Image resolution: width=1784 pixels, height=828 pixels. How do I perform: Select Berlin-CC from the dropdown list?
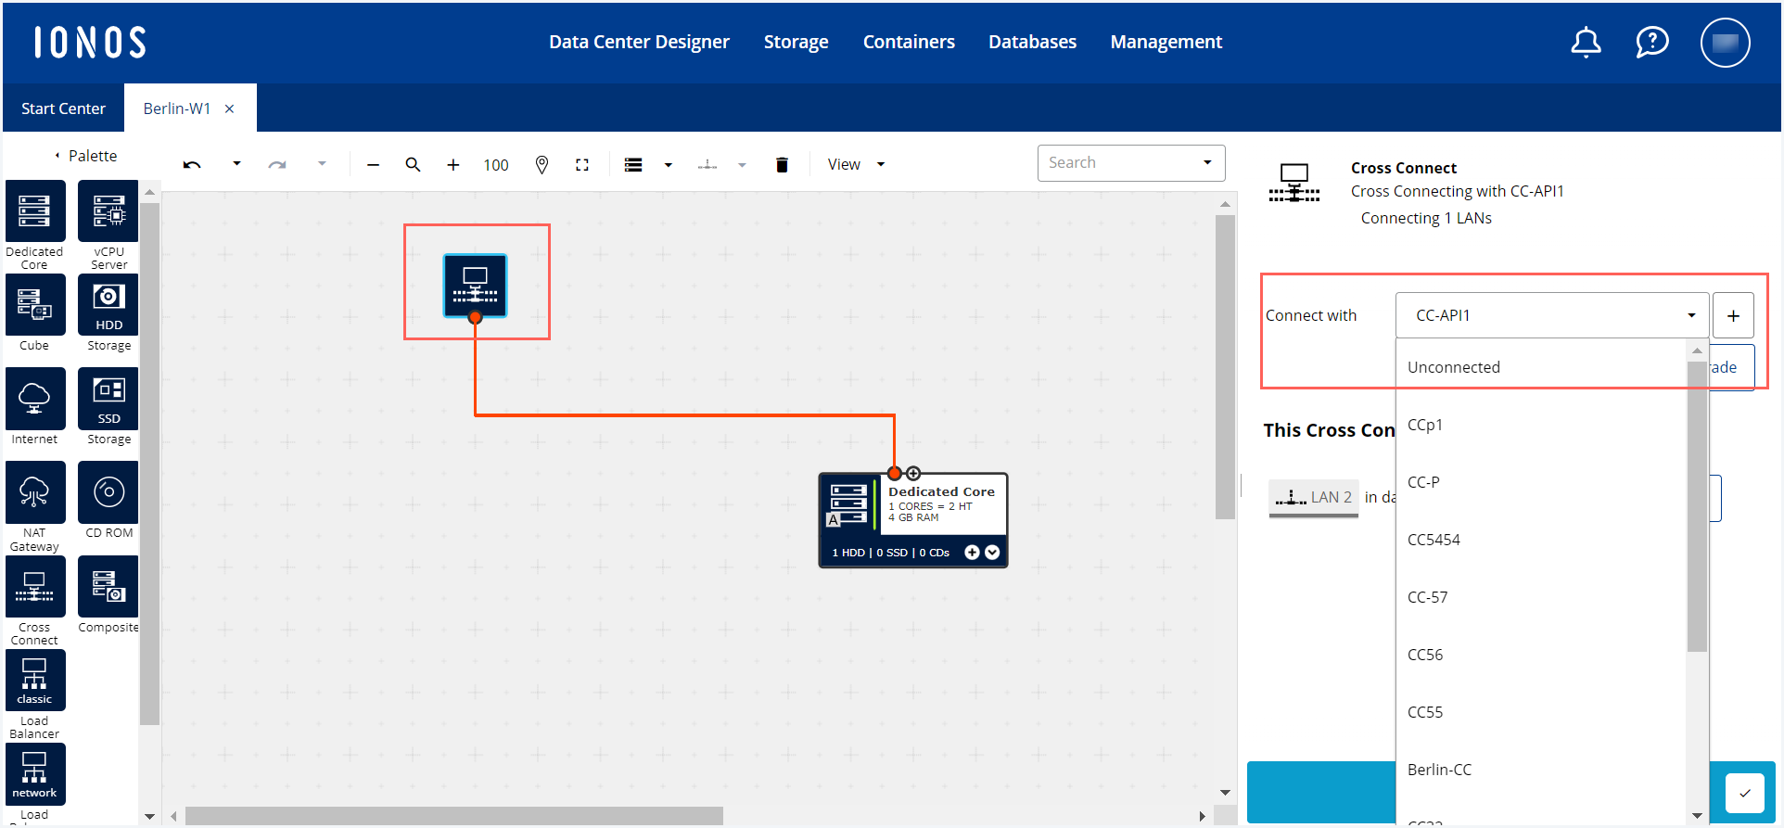point(1439,770)
